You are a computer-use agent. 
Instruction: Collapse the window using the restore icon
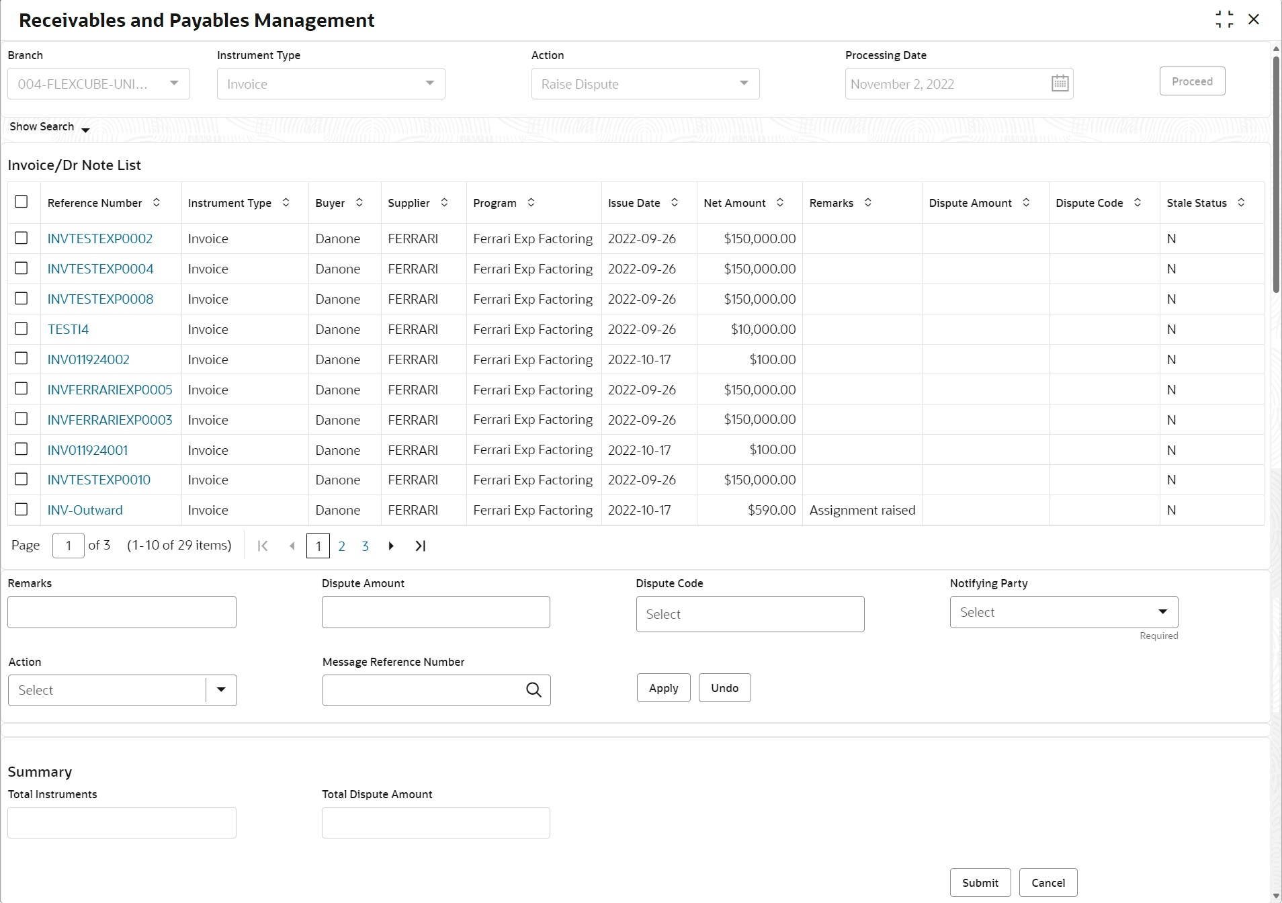click(x=1224, y=19)
